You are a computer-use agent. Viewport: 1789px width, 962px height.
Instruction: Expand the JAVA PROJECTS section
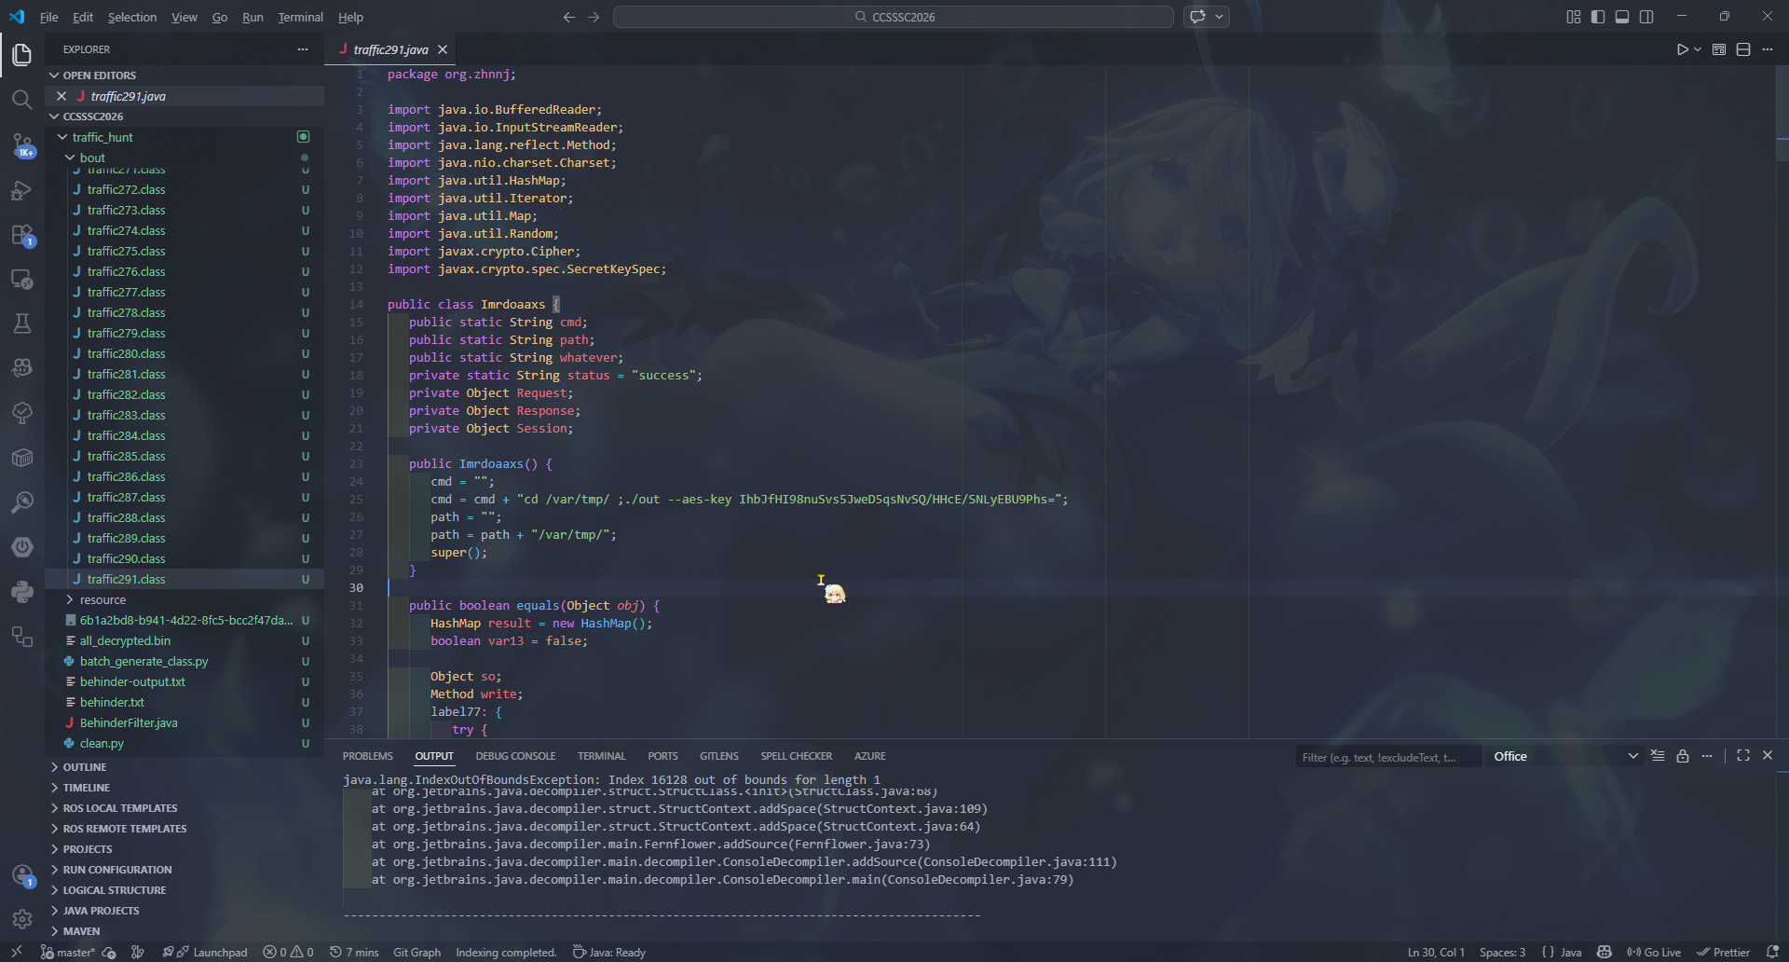click(101, 911)
